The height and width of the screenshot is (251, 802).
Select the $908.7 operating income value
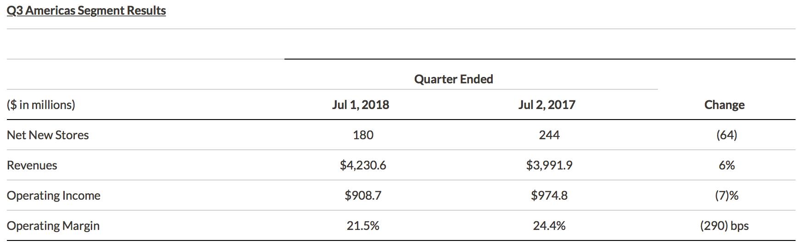[363, 196]
